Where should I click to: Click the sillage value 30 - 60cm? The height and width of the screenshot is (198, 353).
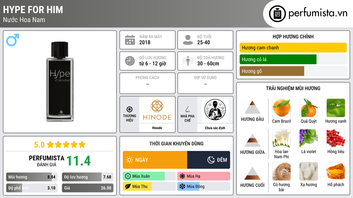pyautogui.click(x=208, y=64)
